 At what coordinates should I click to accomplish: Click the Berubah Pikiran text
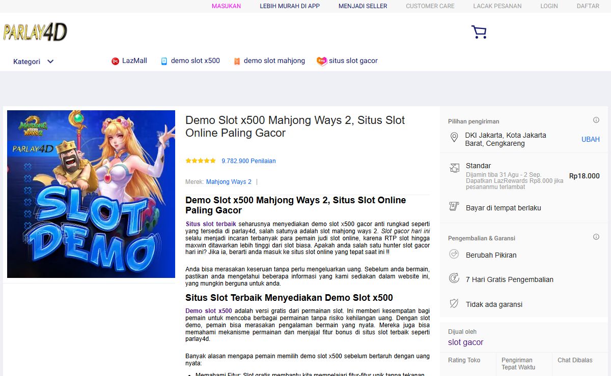coord(491,255)
